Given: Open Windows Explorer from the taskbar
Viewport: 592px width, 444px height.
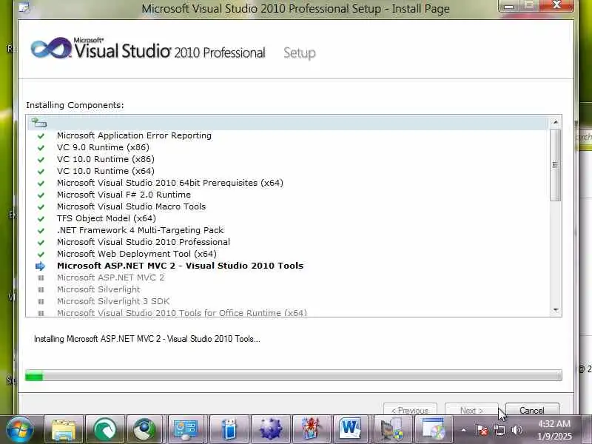Looking at the screenshot, I should [64, 429].
